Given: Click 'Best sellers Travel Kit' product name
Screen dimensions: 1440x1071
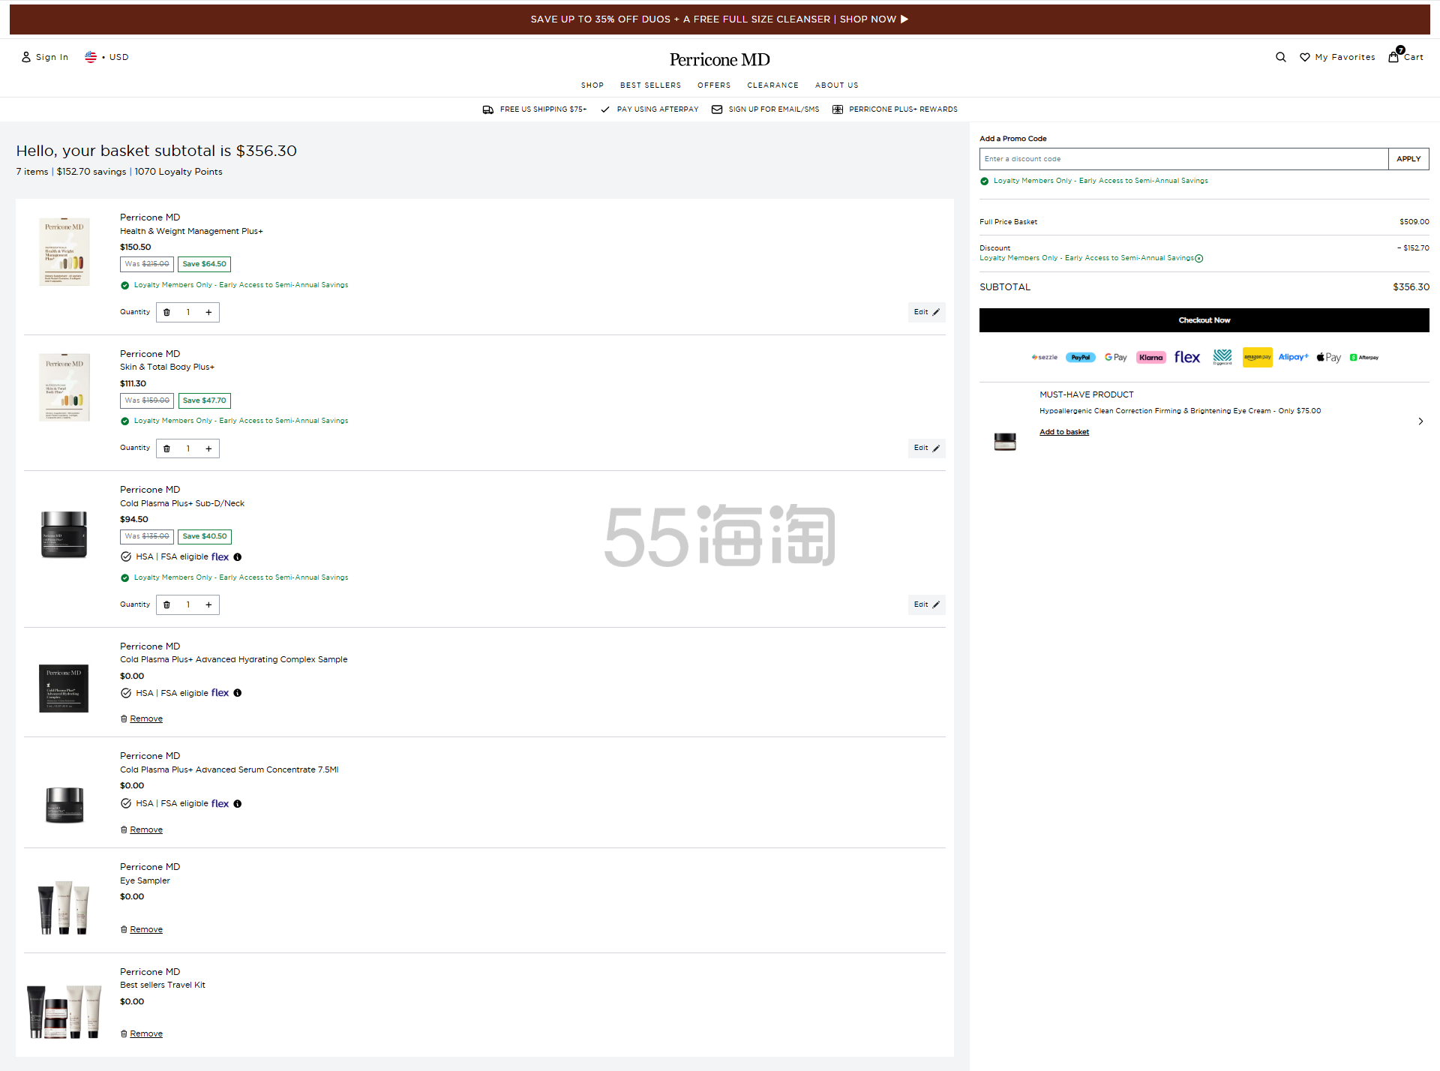Looking at the screenshot, I should click(x=163, y=985).
